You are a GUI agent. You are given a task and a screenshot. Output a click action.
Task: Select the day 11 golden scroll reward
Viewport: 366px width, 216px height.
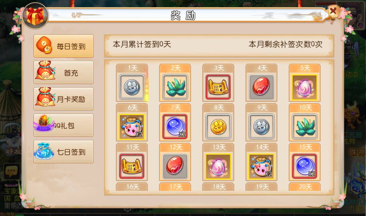tap(132, 167)
